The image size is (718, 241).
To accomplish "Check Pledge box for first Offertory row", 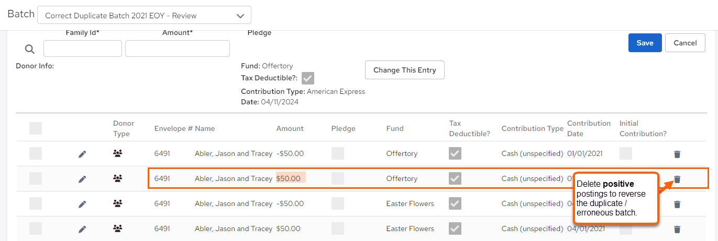I will coord(338,153).
